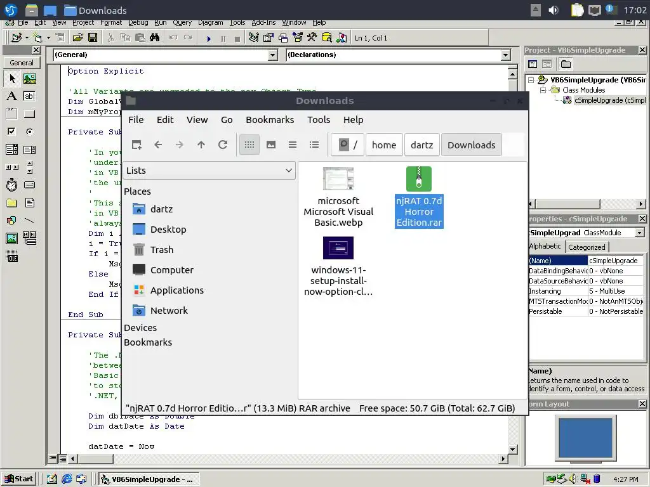Click the dartz breadcrumb button
The width and height of the screenshot is (650, 487).
421,145
